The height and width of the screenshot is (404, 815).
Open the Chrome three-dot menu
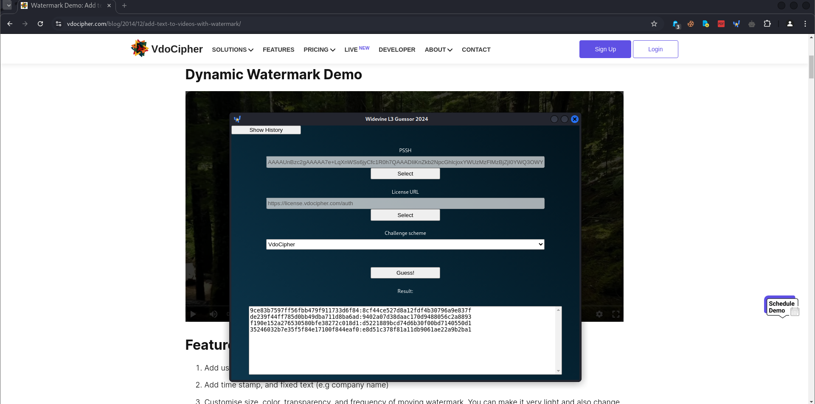[x=805, y=24]
